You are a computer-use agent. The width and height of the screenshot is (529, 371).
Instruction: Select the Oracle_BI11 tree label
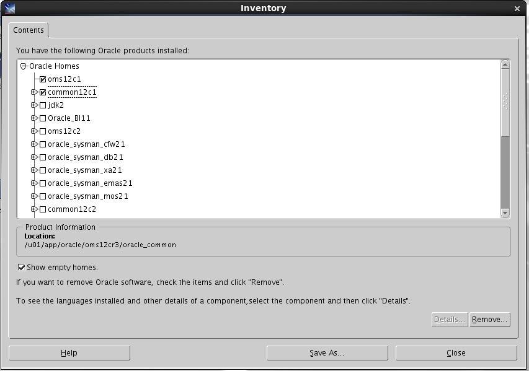point(69,118)
